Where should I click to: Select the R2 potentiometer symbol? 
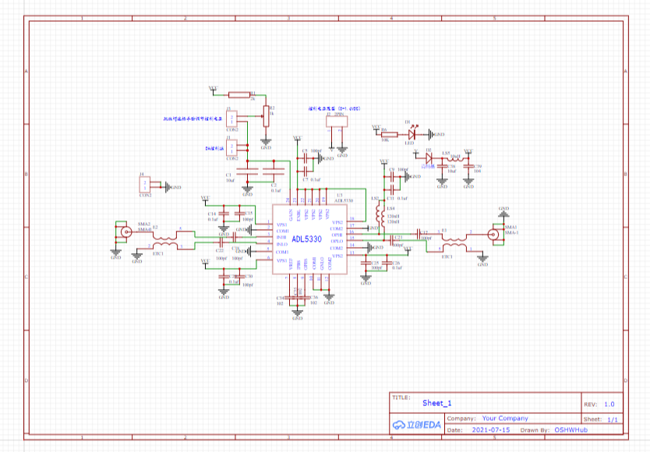(266, 116)
